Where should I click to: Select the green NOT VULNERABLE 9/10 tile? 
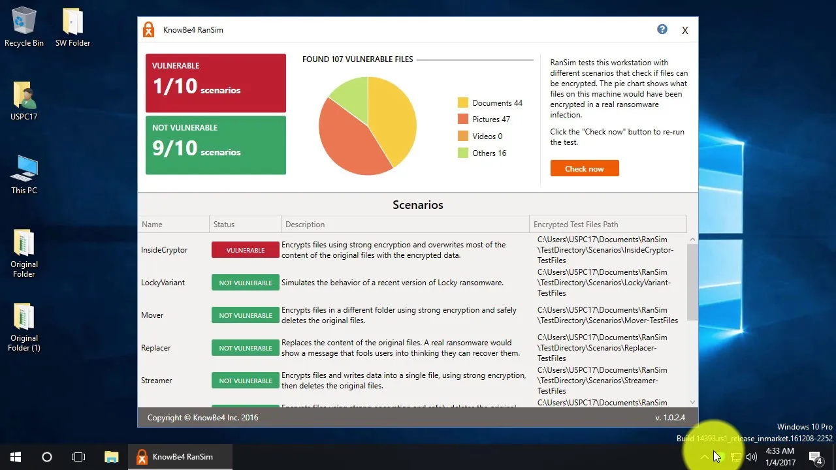[x=216, y=145]
